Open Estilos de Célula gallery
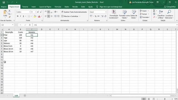Image resolution: width=178 pixels, height=100 pixels. pyautogui.click(x=134, y=14)
